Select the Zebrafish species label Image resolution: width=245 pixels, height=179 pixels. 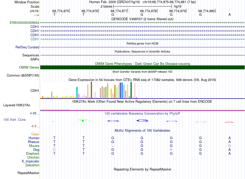[32, 165]
